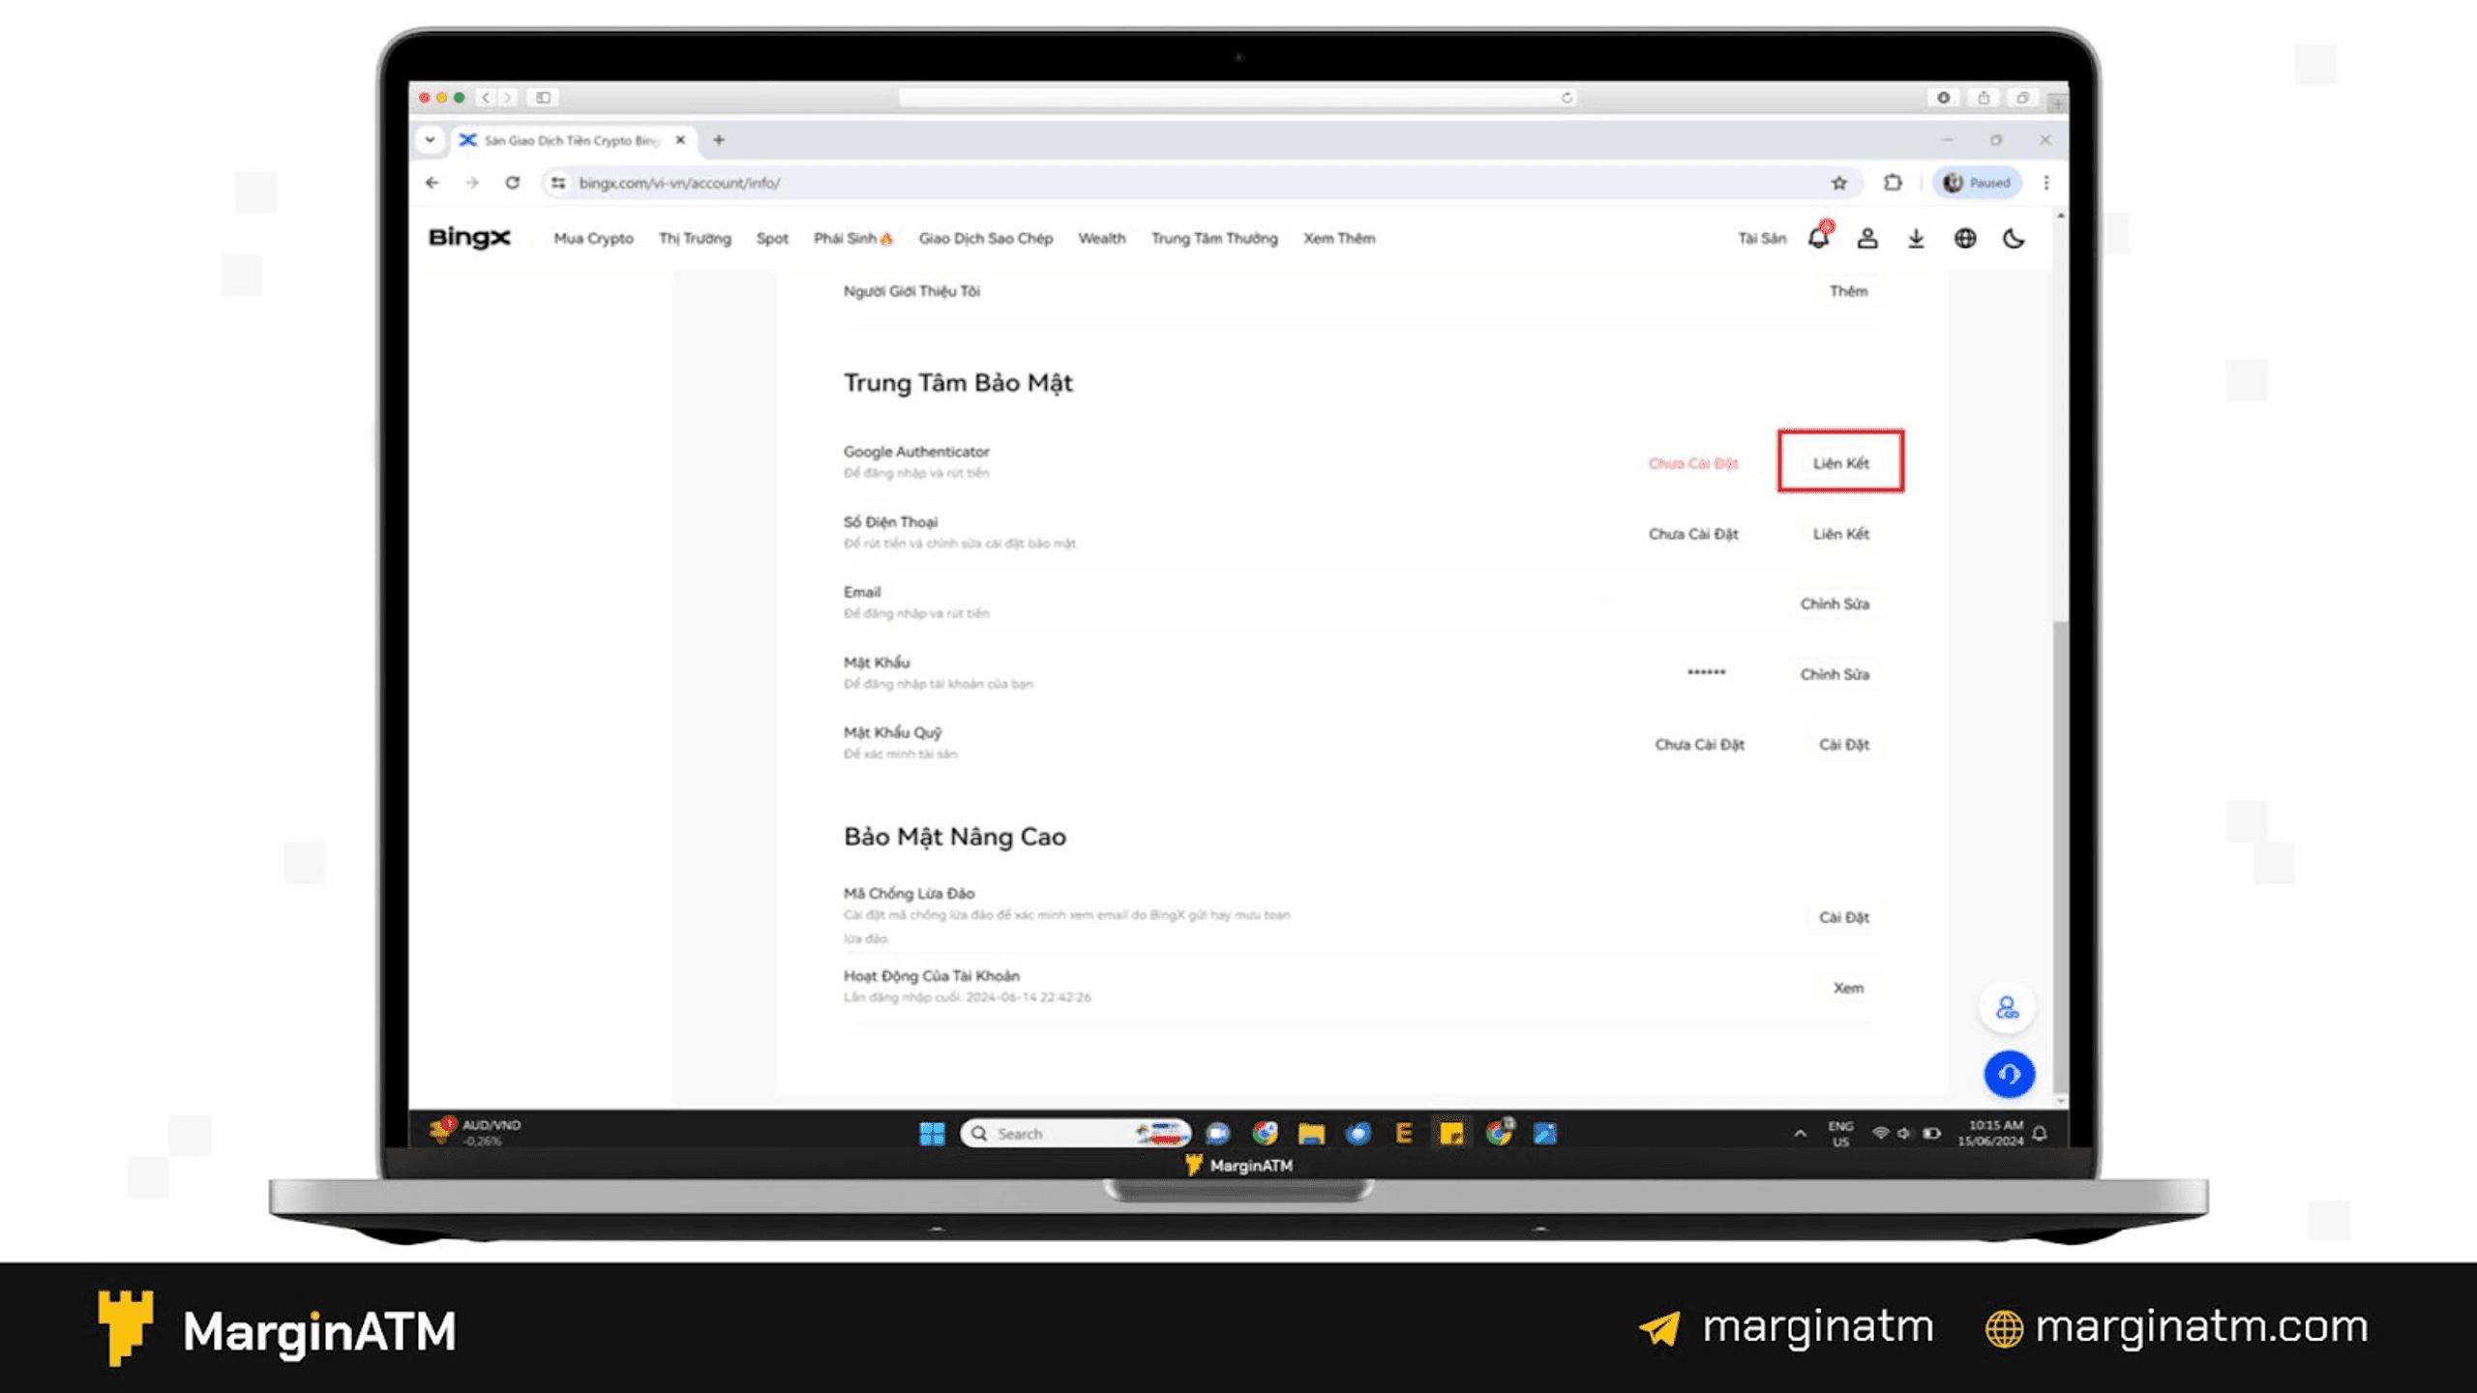
Task: View site information icon in Chrome address bar
Action: tap(558, 183)
